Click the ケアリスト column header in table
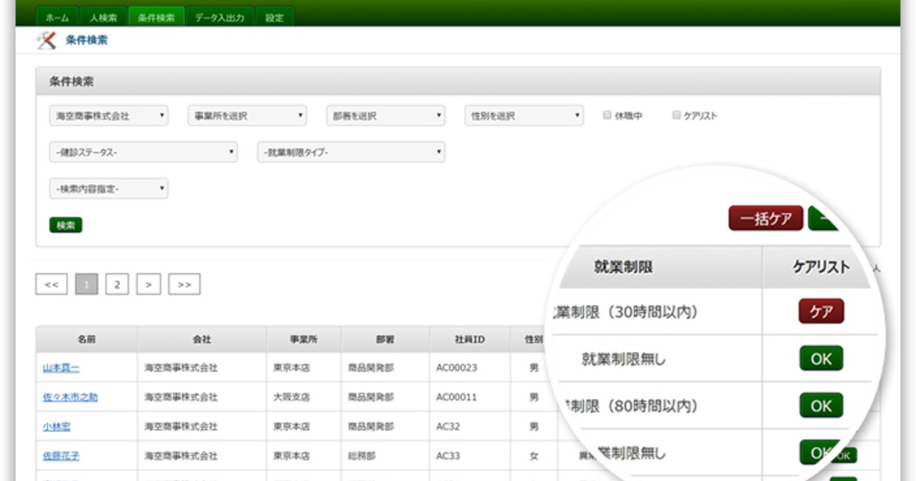The width and height of the screenshot is (916, 481). point(821,267)
